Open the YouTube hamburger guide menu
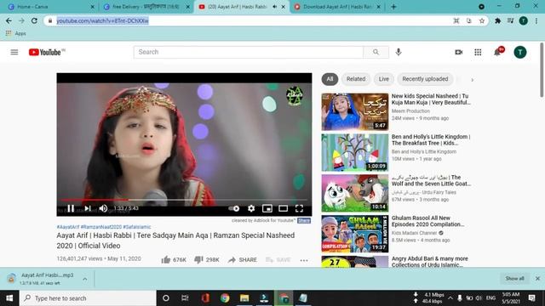The image size is (545, 306). pyautogui.click(x=14, y=52)
